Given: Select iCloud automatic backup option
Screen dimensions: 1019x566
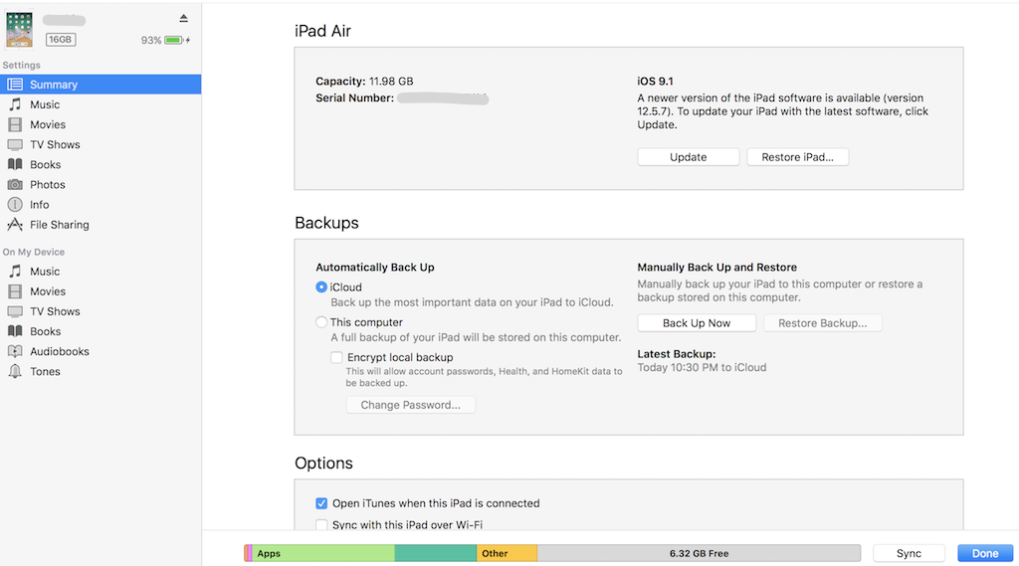Looking at the screenshot, I should click(x=321, y=287).
